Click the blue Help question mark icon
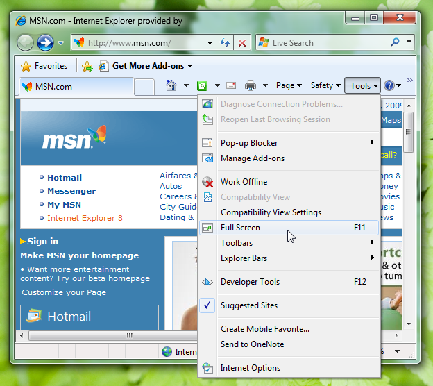The width and height of the screenshot is (433, 386). click(x=389, y=85)
